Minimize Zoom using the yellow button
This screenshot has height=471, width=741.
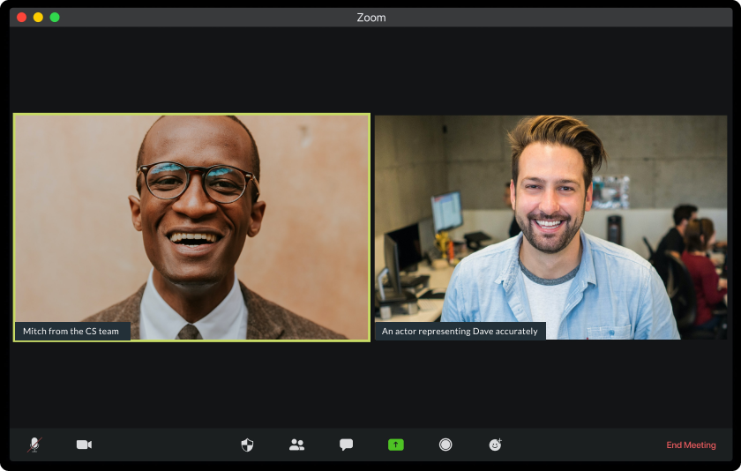[38, 18]
